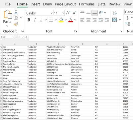
Task: Toggle Underline formatting
Action: [41, 20]
